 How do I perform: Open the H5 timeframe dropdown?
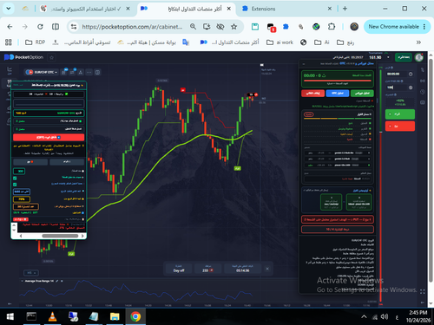(31, 273)
